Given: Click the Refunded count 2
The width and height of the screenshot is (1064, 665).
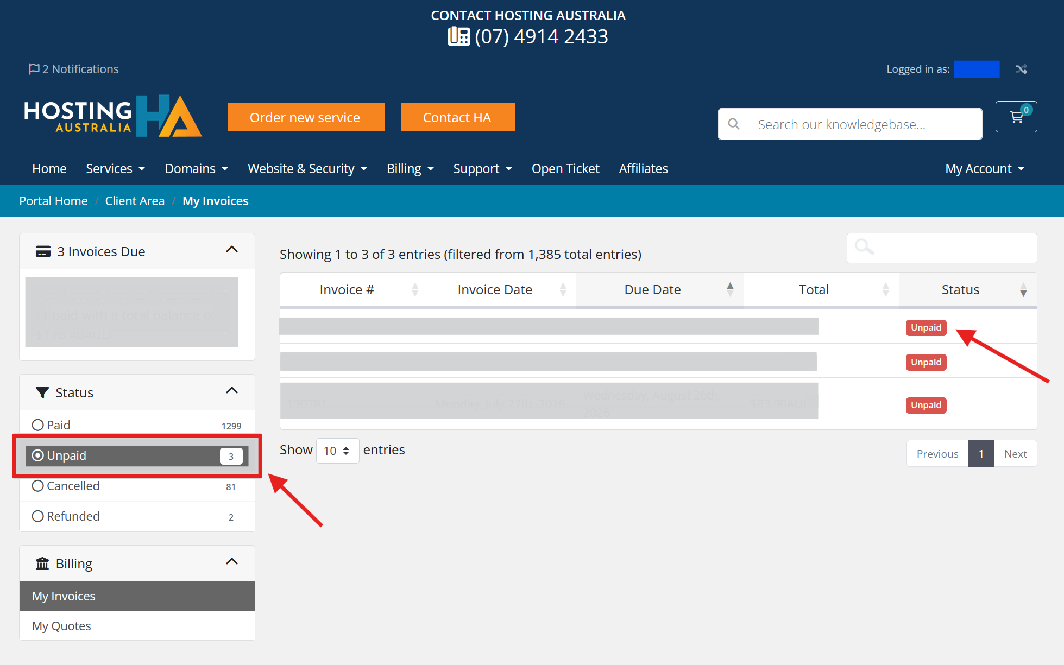Looking at the screenshot, I should (231, 517).
